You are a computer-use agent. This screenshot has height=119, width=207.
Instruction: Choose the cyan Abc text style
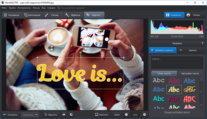(159, 98)
